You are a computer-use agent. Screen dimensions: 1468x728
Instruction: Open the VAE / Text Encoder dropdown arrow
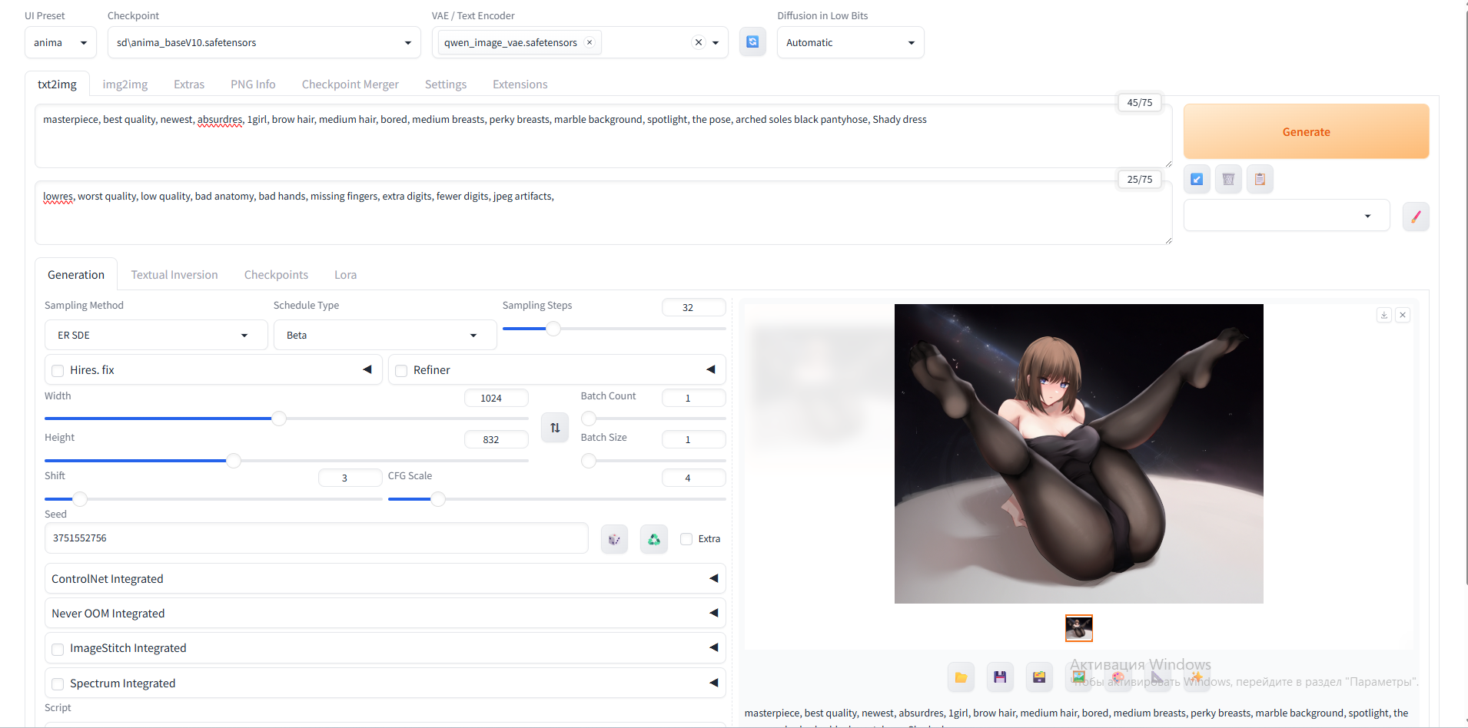(716, 42)
